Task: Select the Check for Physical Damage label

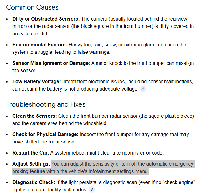Action: click(46, 135)
